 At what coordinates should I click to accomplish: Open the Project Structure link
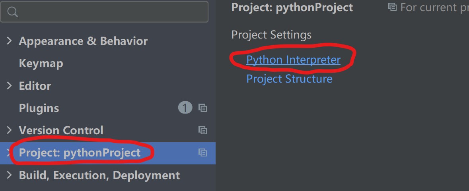point(289,79)
